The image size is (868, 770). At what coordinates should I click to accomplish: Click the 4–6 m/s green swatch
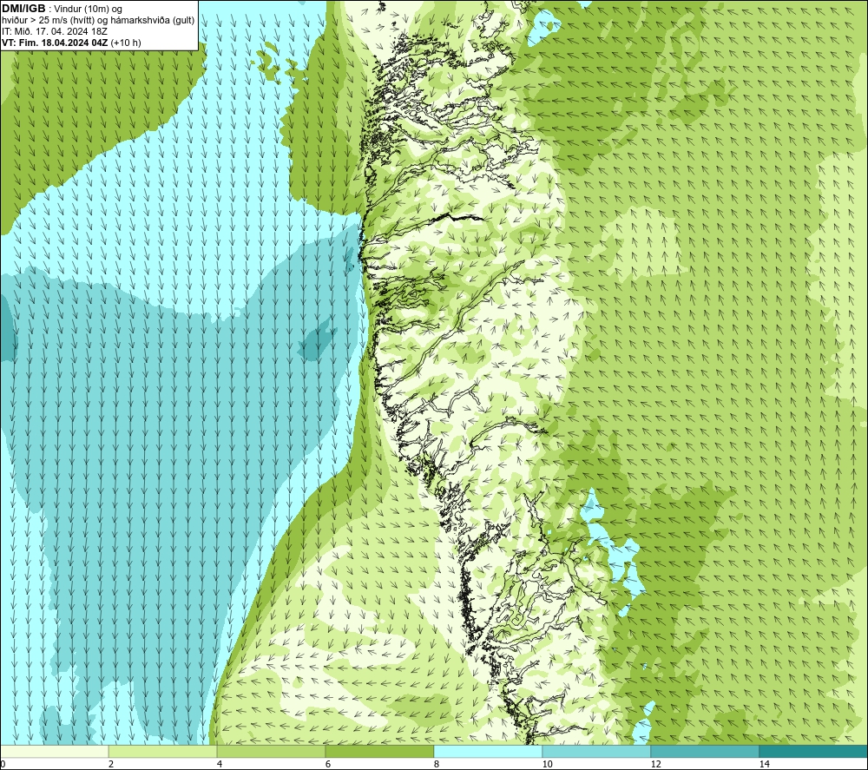click(x=271, y=751)
